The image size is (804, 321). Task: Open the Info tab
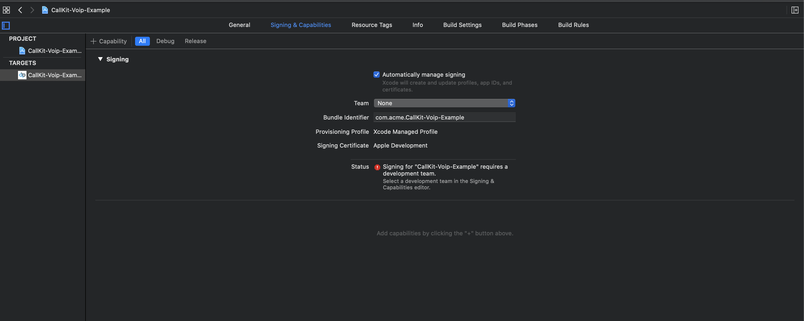tap(417, 25)
